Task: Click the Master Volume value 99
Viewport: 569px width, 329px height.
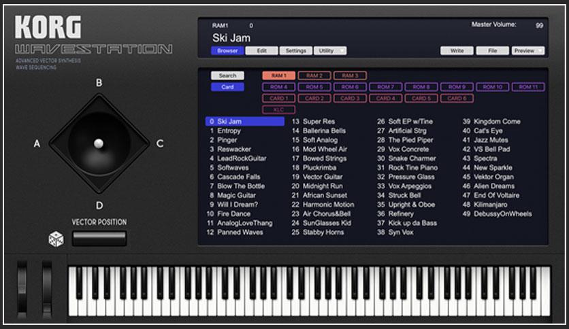Action: [539, 25]
